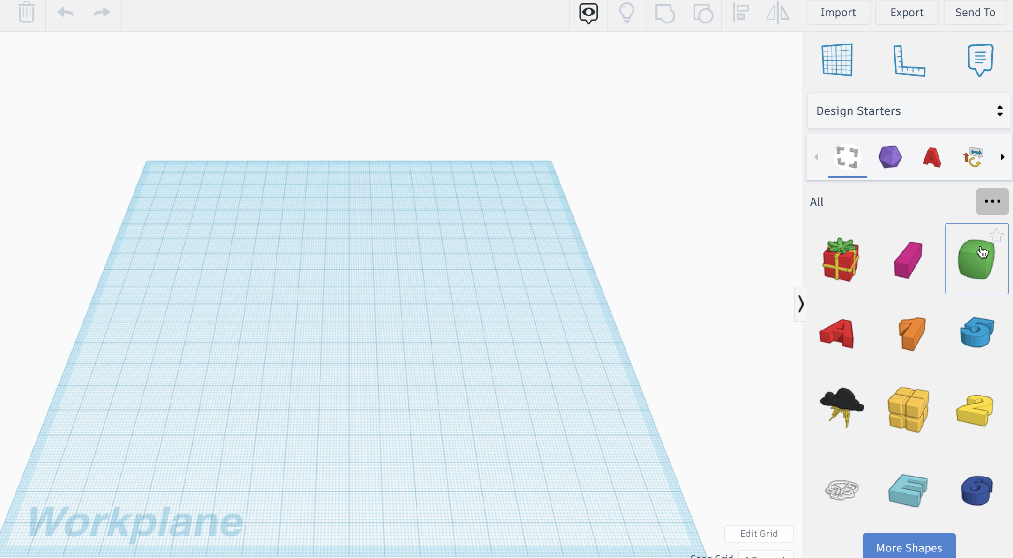Select the Mirror tool

pyautogui.click(x=778, y=13)
